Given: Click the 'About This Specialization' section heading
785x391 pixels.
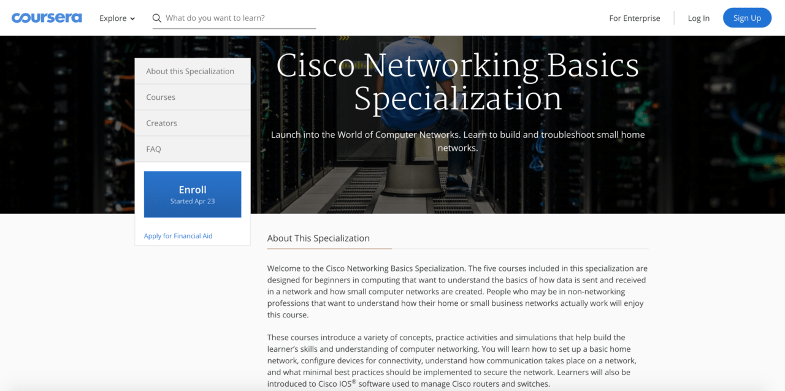Looking at the screenshot, I should tap(318, 238).
